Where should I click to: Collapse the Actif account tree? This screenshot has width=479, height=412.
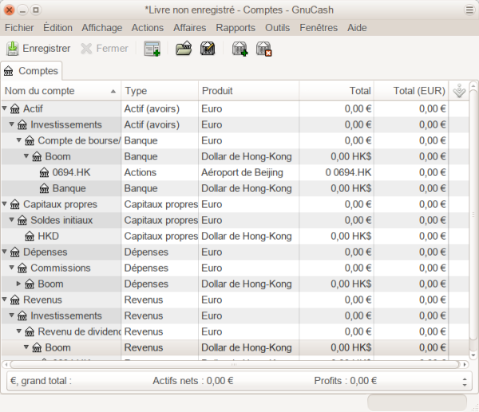pos(5,108)
